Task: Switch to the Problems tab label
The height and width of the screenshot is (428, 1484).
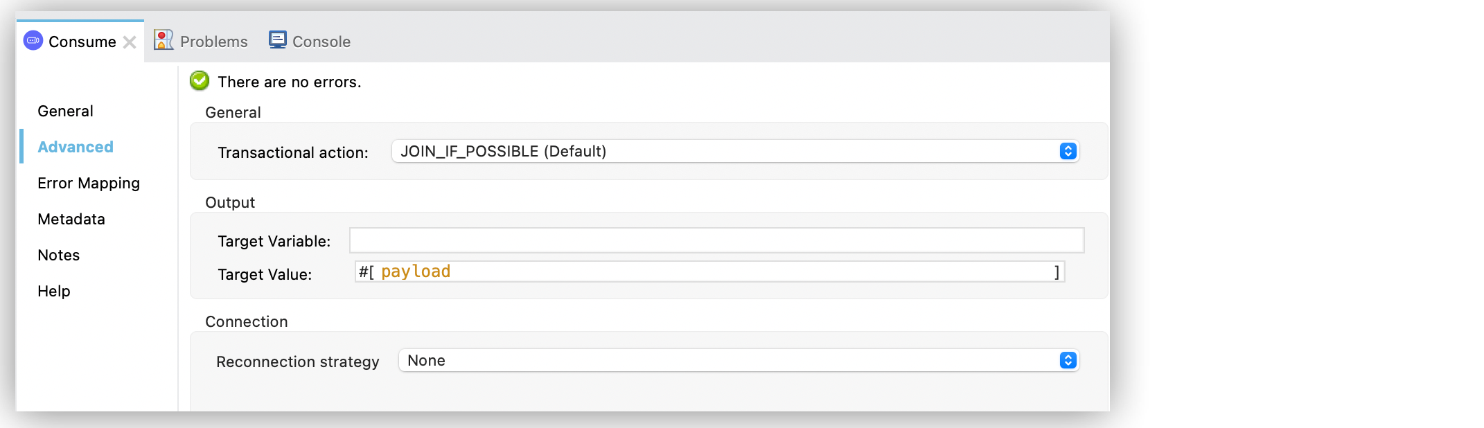Action: (x=213, y=42)
